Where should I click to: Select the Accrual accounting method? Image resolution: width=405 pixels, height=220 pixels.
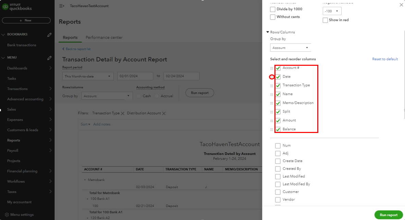click(157, 96)
